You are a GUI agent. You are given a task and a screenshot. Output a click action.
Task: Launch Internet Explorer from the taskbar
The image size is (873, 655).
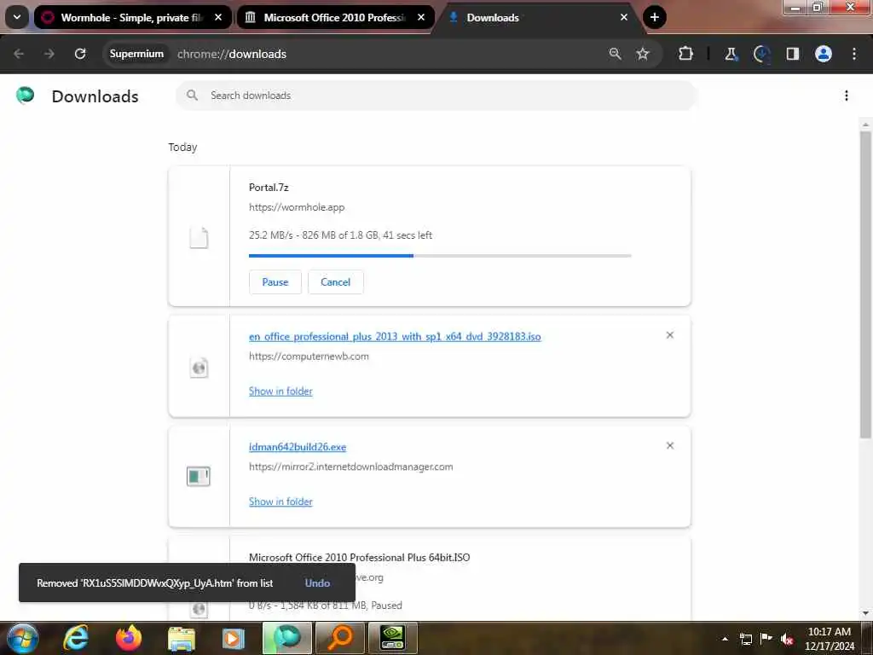click(x=76, y=638)
